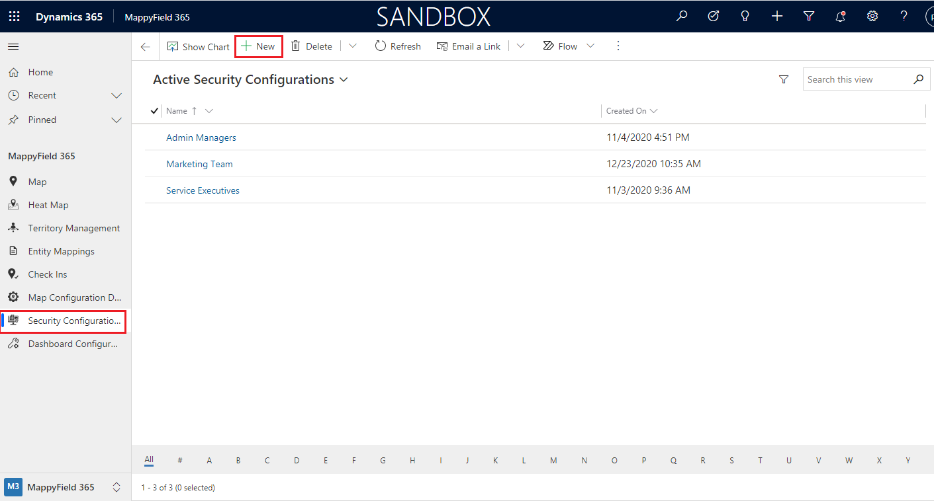Open the app launcher waffle icon
The height and width of the screenshot is (501, 934).
point(14,17)
